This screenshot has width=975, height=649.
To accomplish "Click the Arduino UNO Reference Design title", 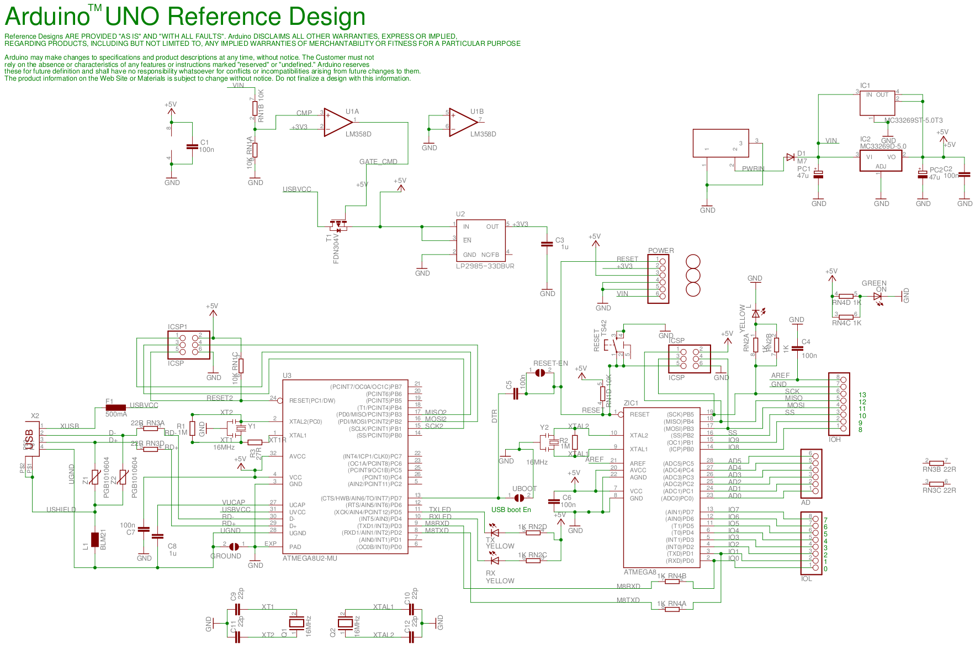I will [x=185, y=17].
